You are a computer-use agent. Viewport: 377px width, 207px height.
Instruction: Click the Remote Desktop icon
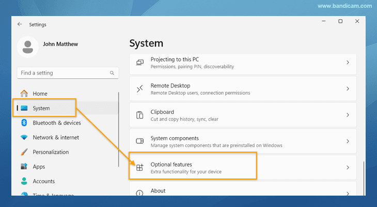coord(140,88)
